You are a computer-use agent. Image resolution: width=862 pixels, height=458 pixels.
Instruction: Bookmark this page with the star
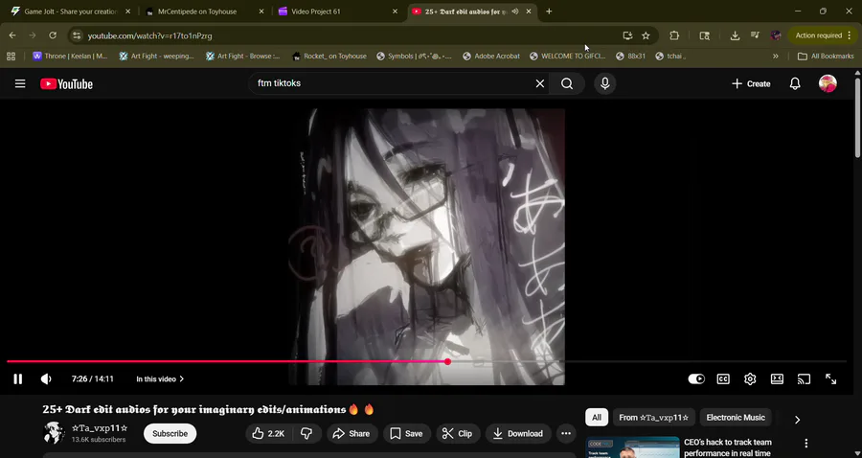[x=646, y=35]
